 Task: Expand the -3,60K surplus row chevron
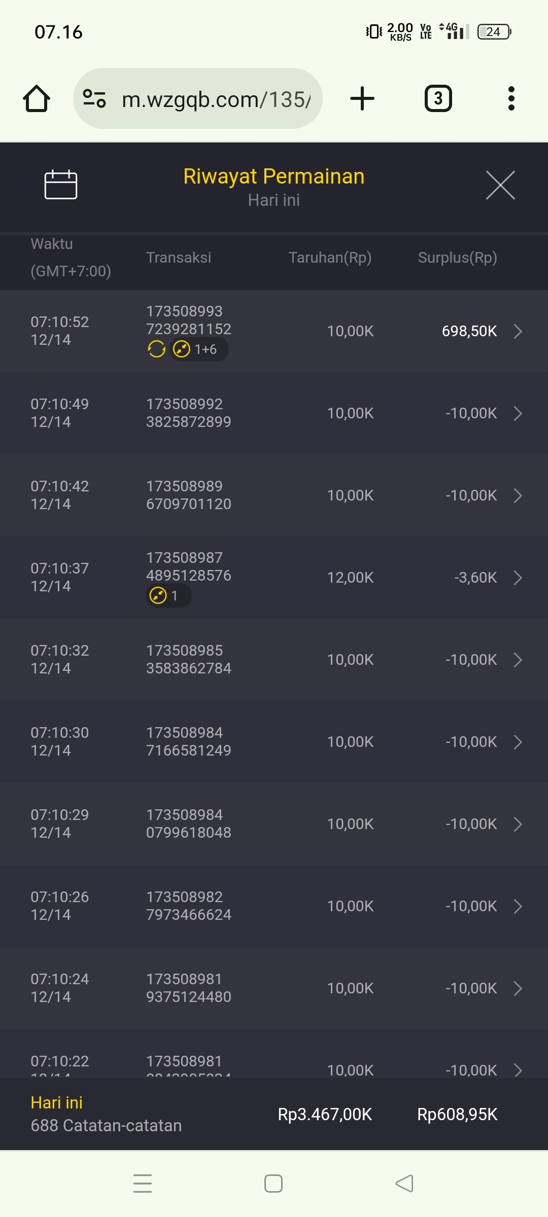point(518,578)
